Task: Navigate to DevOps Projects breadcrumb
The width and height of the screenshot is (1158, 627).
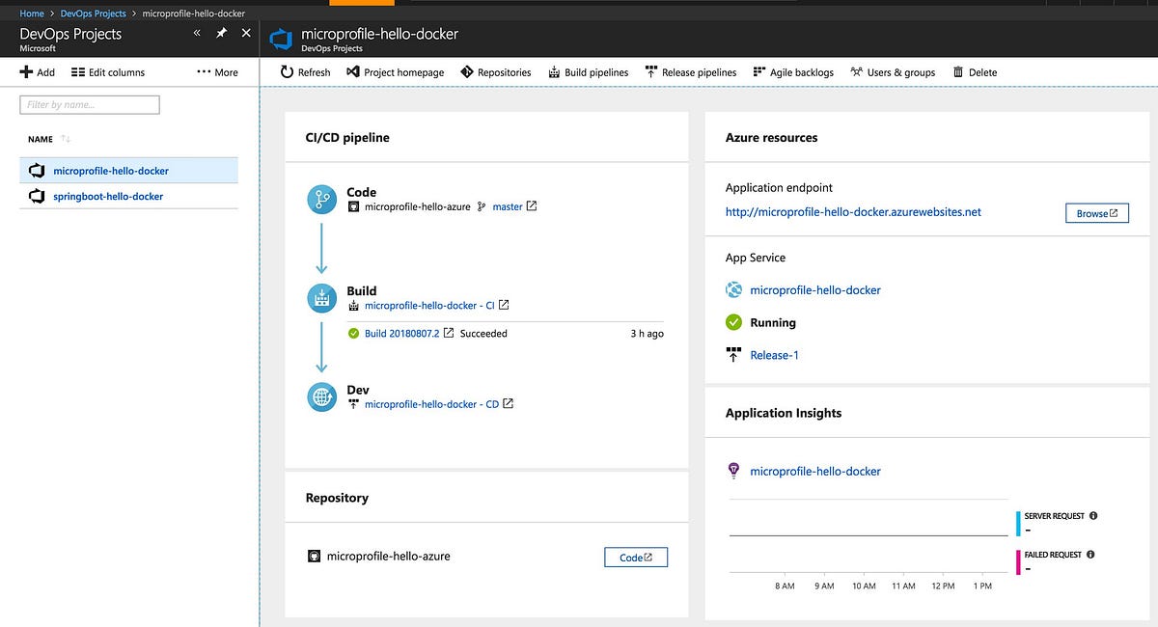Action: (92, 13)
